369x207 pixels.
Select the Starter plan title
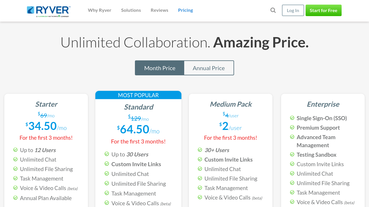point(46,104)
